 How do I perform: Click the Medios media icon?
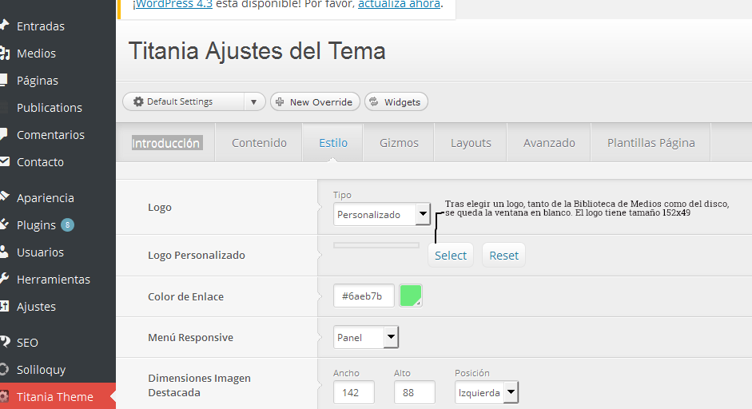(x=5, y=53)
